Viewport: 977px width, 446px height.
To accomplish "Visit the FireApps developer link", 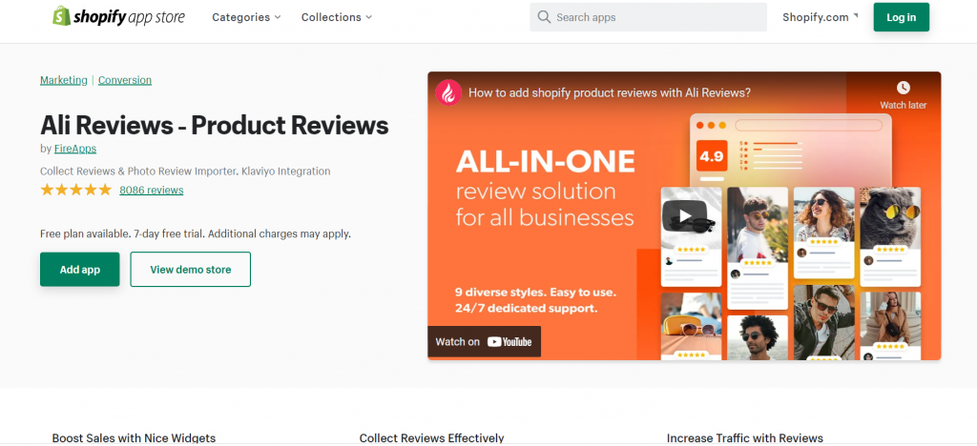I will tap(75, 149).
